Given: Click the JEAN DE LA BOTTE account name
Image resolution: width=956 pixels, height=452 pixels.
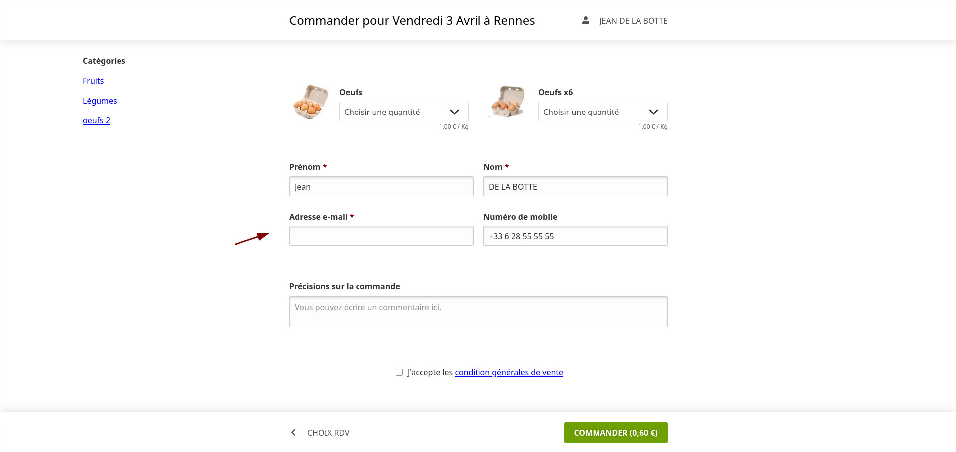Looking at the screenshot, I should coord(633,21).
